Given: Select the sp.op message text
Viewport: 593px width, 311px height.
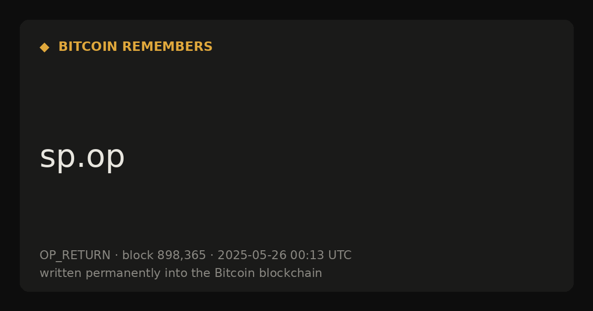Looking at the screenshot, I should 82,158.
